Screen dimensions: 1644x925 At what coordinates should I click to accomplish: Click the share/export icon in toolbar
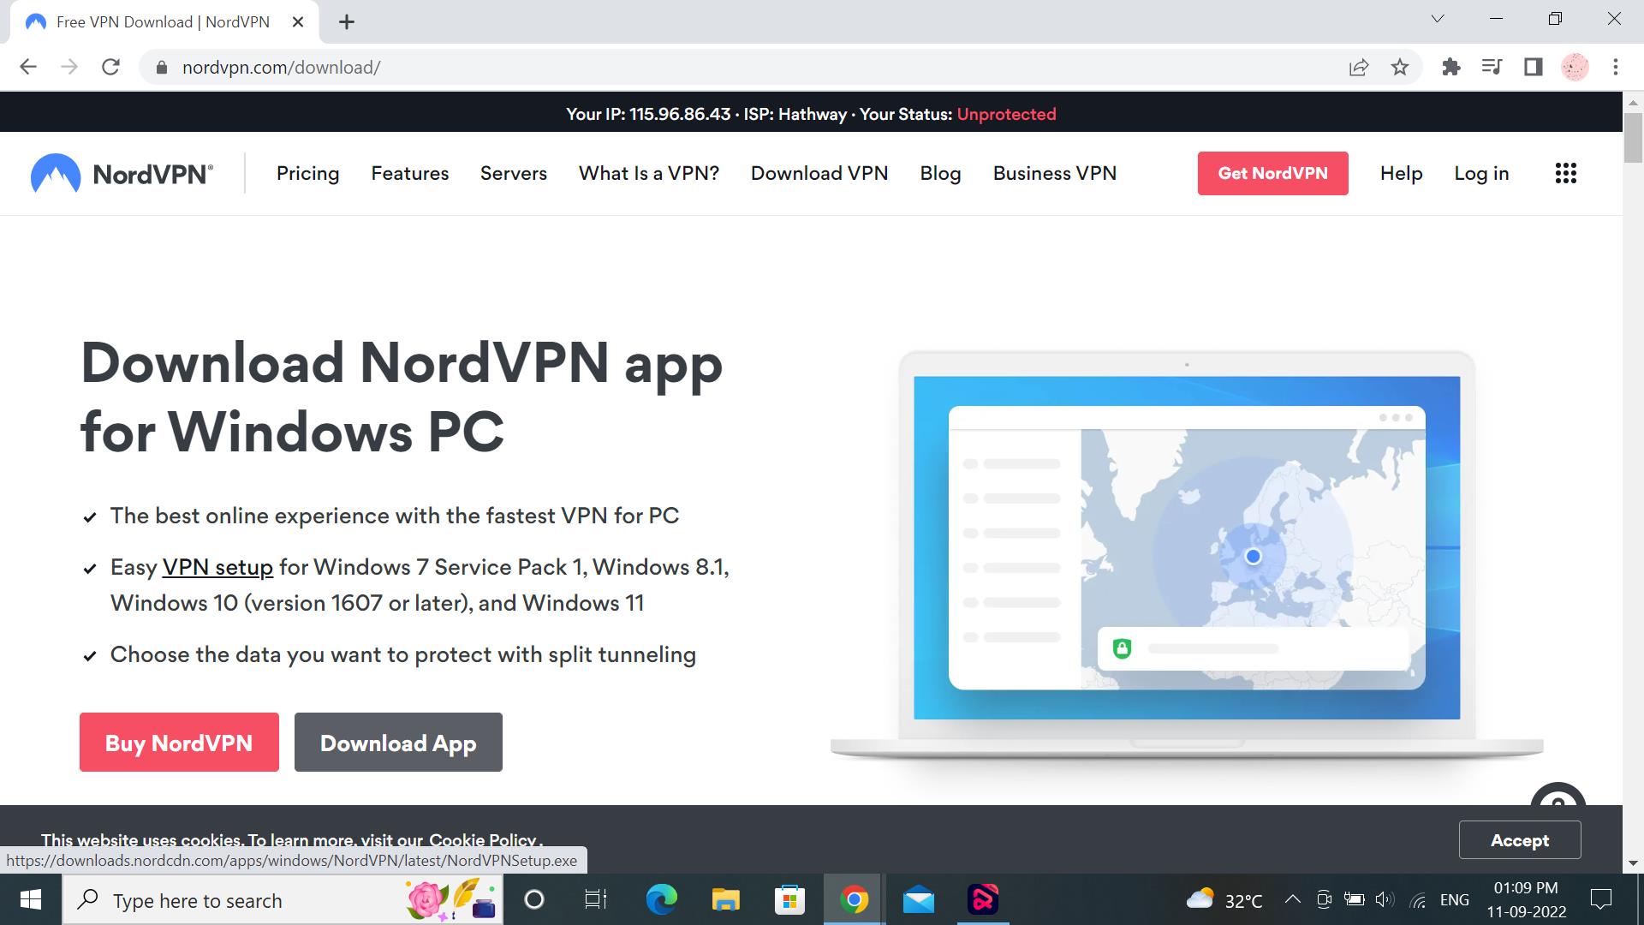pos(1358,67)
